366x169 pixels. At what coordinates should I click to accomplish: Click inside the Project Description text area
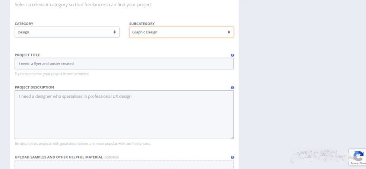pyautogui.click(x=124, y=114)
